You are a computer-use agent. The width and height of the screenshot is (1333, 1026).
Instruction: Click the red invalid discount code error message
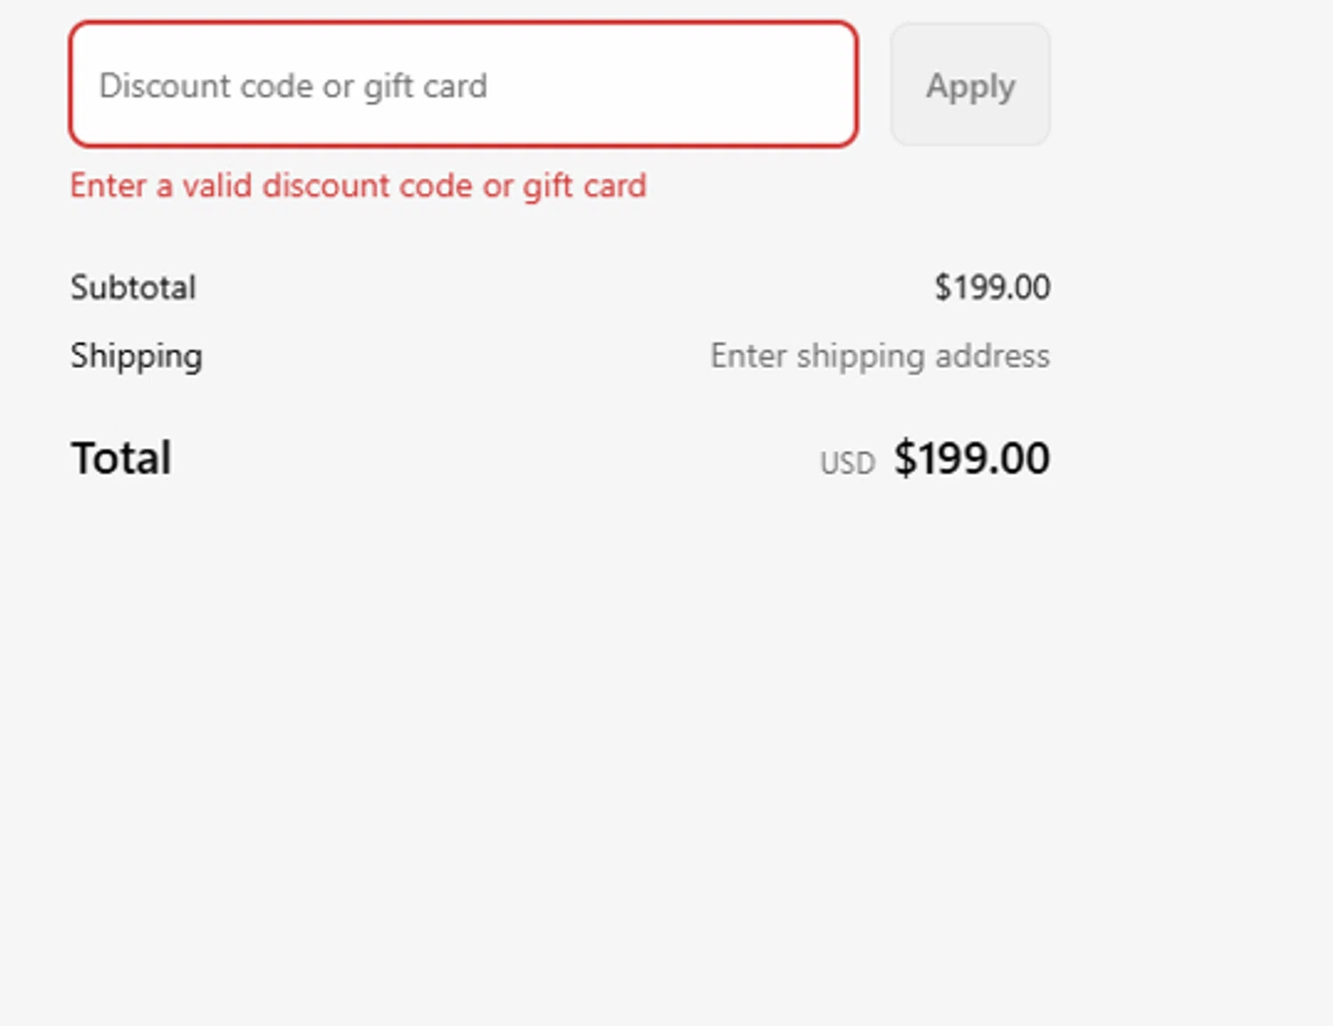click(358, 186)
